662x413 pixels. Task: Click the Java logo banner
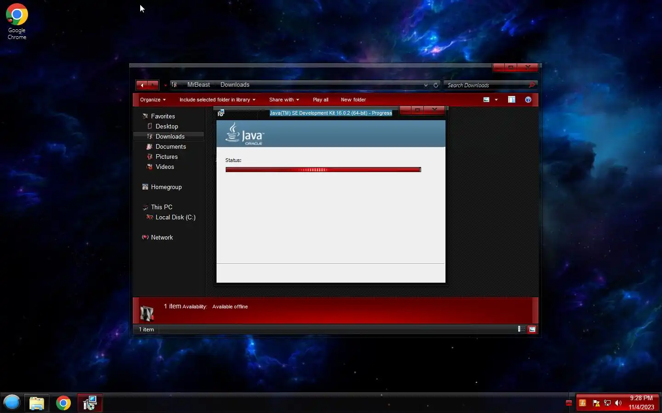coord(331,134)
